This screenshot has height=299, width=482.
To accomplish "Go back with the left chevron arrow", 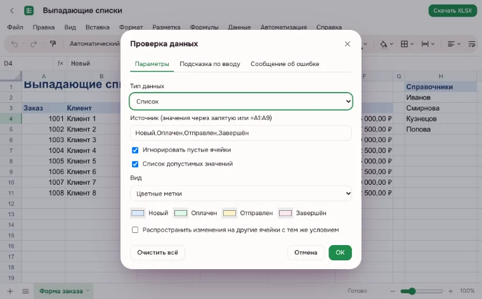I will pos(12,11).
